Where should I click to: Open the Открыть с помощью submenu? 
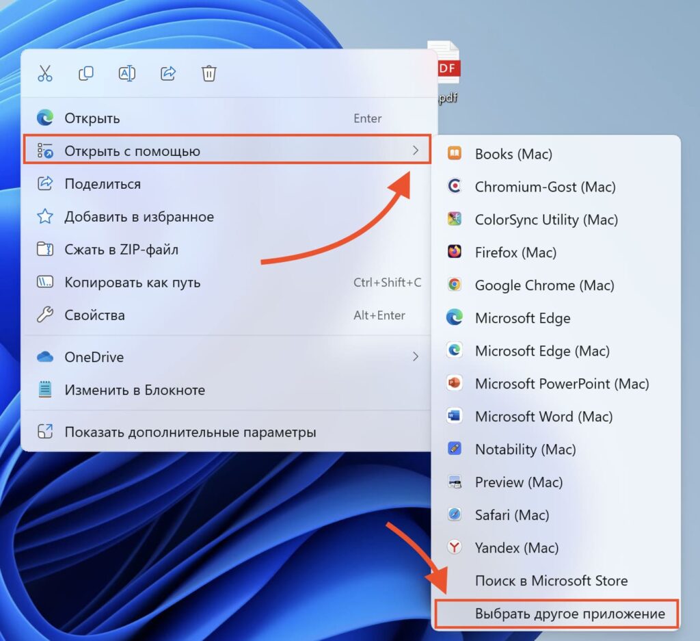coord(226,151)
